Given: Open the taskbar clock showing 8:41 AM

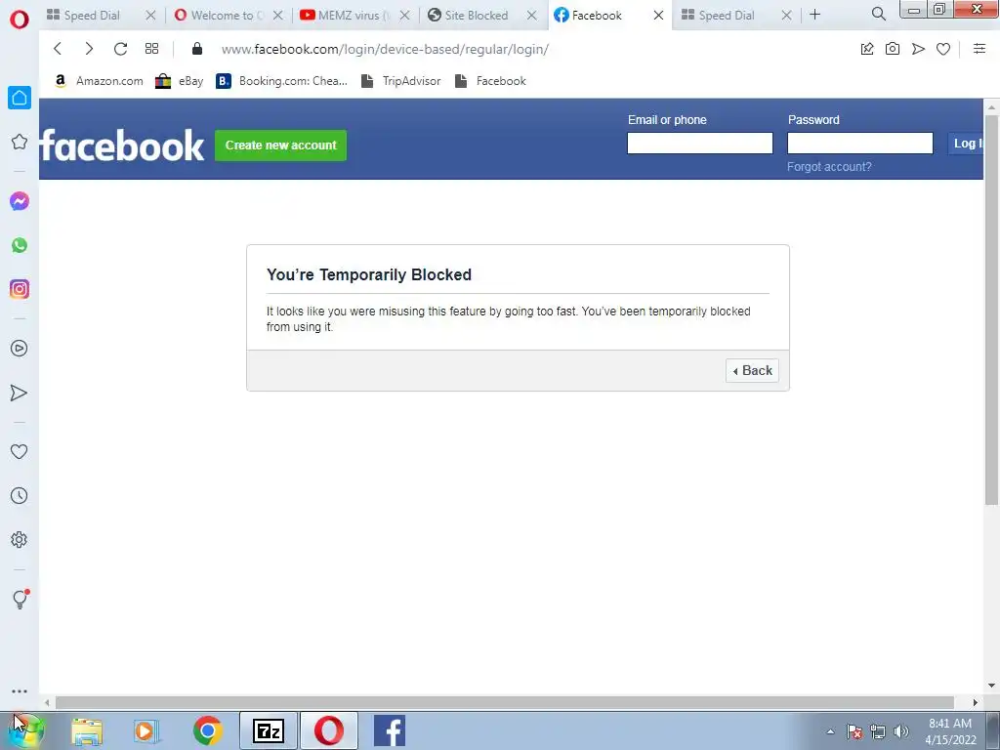Looking at the screenshot, I should (x=950, y=731).
